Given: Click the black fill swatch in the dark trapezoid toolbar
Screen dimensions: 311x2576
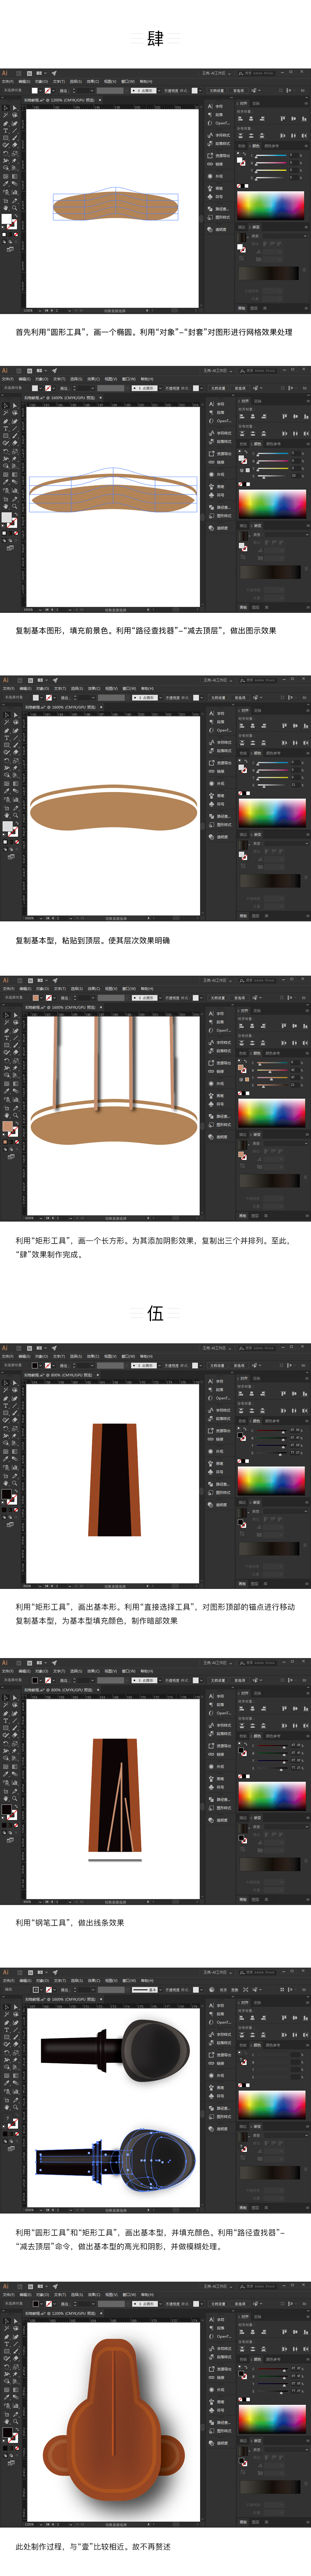Looking at the screenshot, I should pyautogui.click(x=6, y=1495).
